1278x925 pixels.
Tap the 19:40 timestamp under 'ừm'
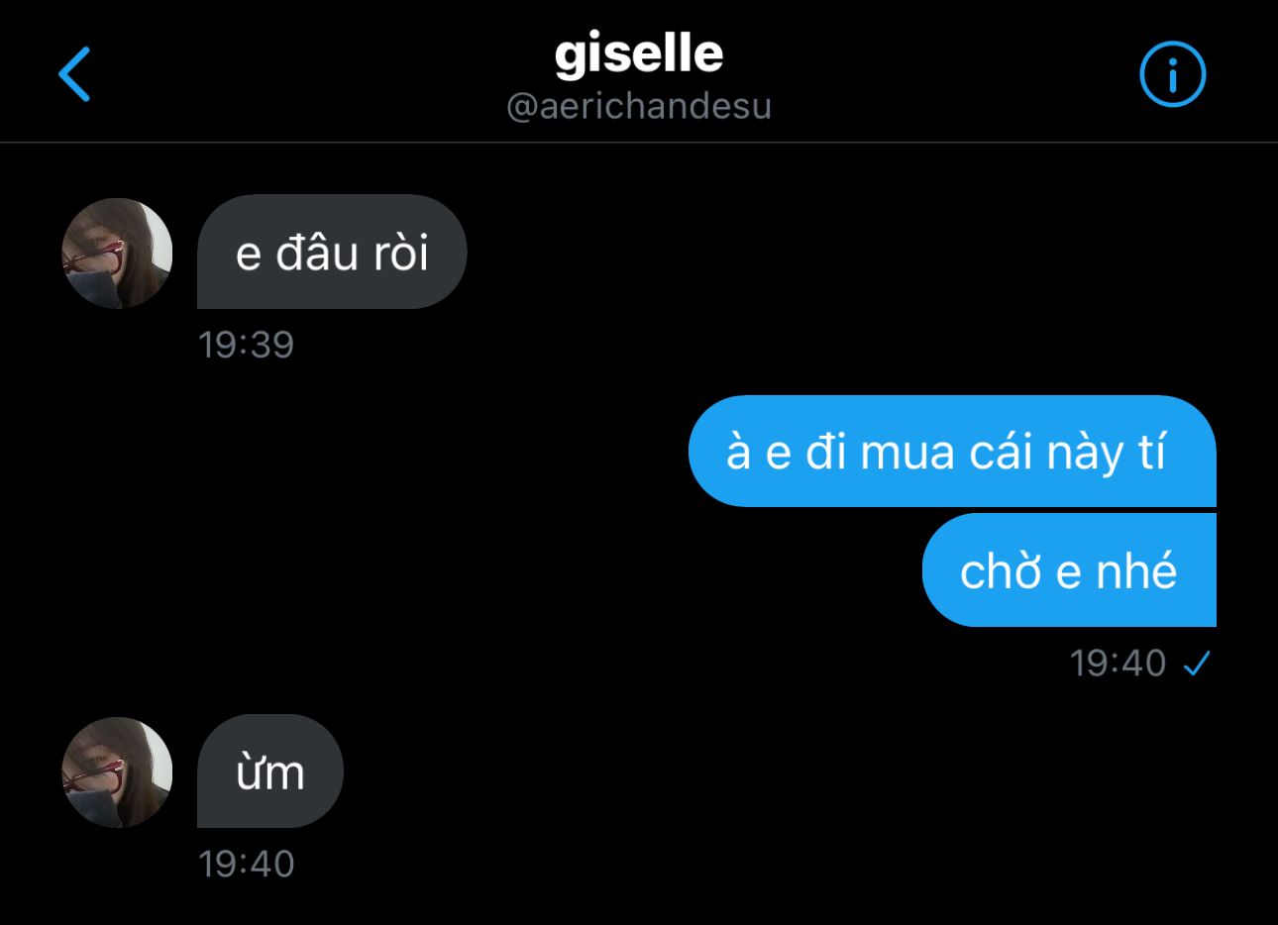[x=246, y=864]
